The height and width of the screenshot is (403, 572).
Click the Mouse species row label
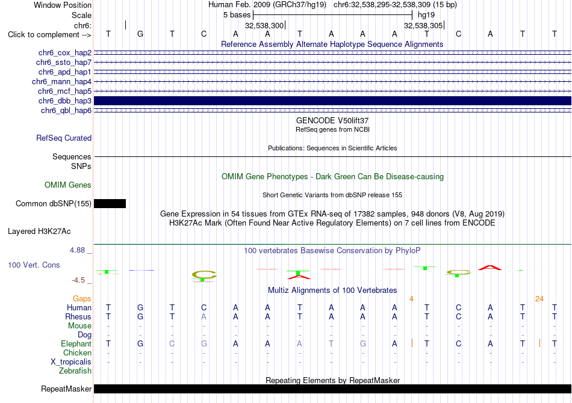(79, 326)
